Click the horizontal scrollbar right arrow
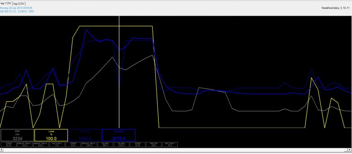Screen dimensions: 352x154 (350, 150)
